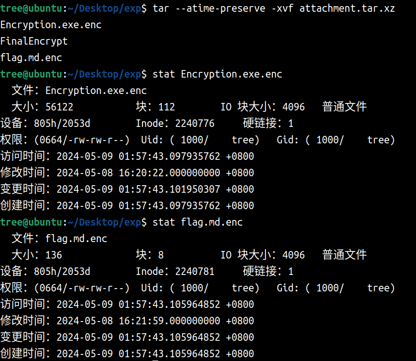This screenshot has height=361, width=416.
Task: Click the -xvf flag in the tar command
Action: pyautogui.click(x=282, y=8)
